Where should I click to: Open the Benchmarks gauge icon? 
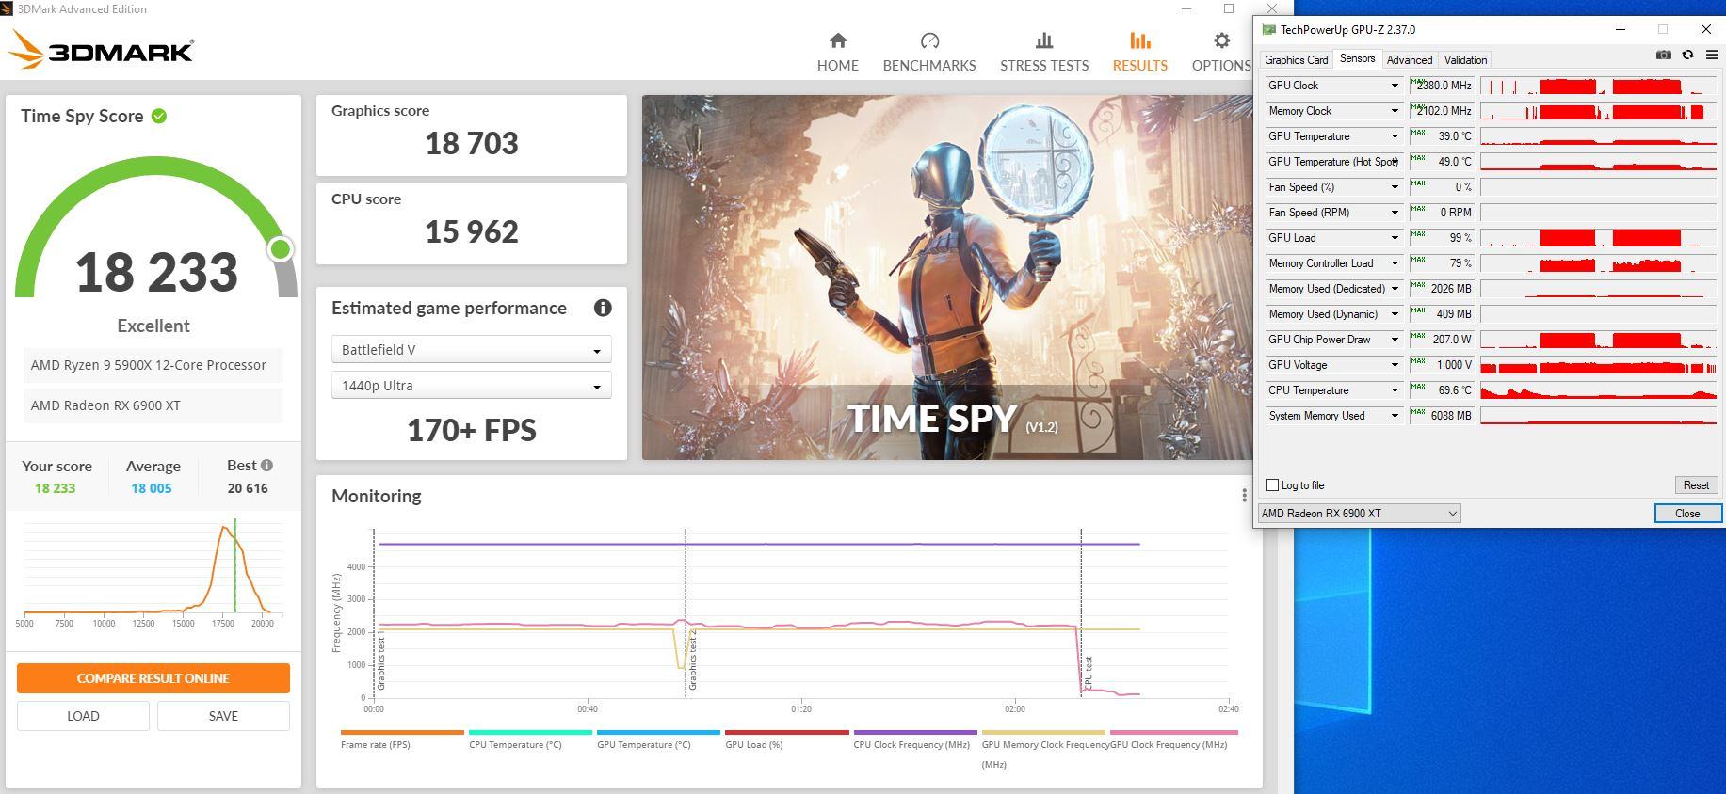click(x=929, y=40)
